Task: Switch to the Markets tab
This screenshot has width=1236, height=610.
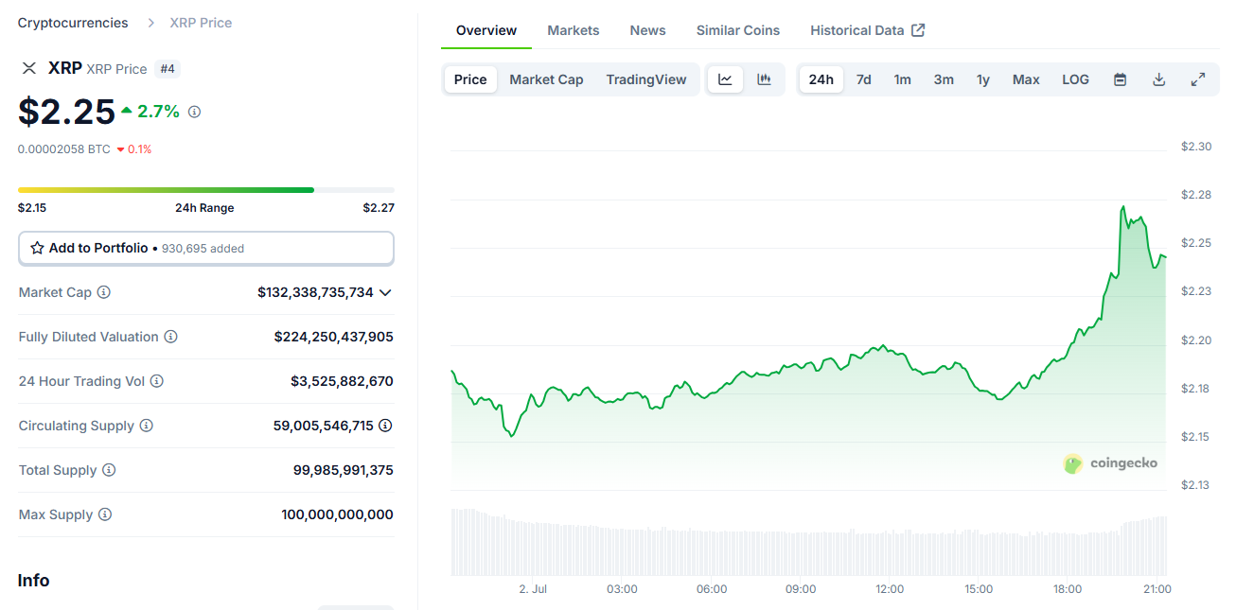Action: 573,29
